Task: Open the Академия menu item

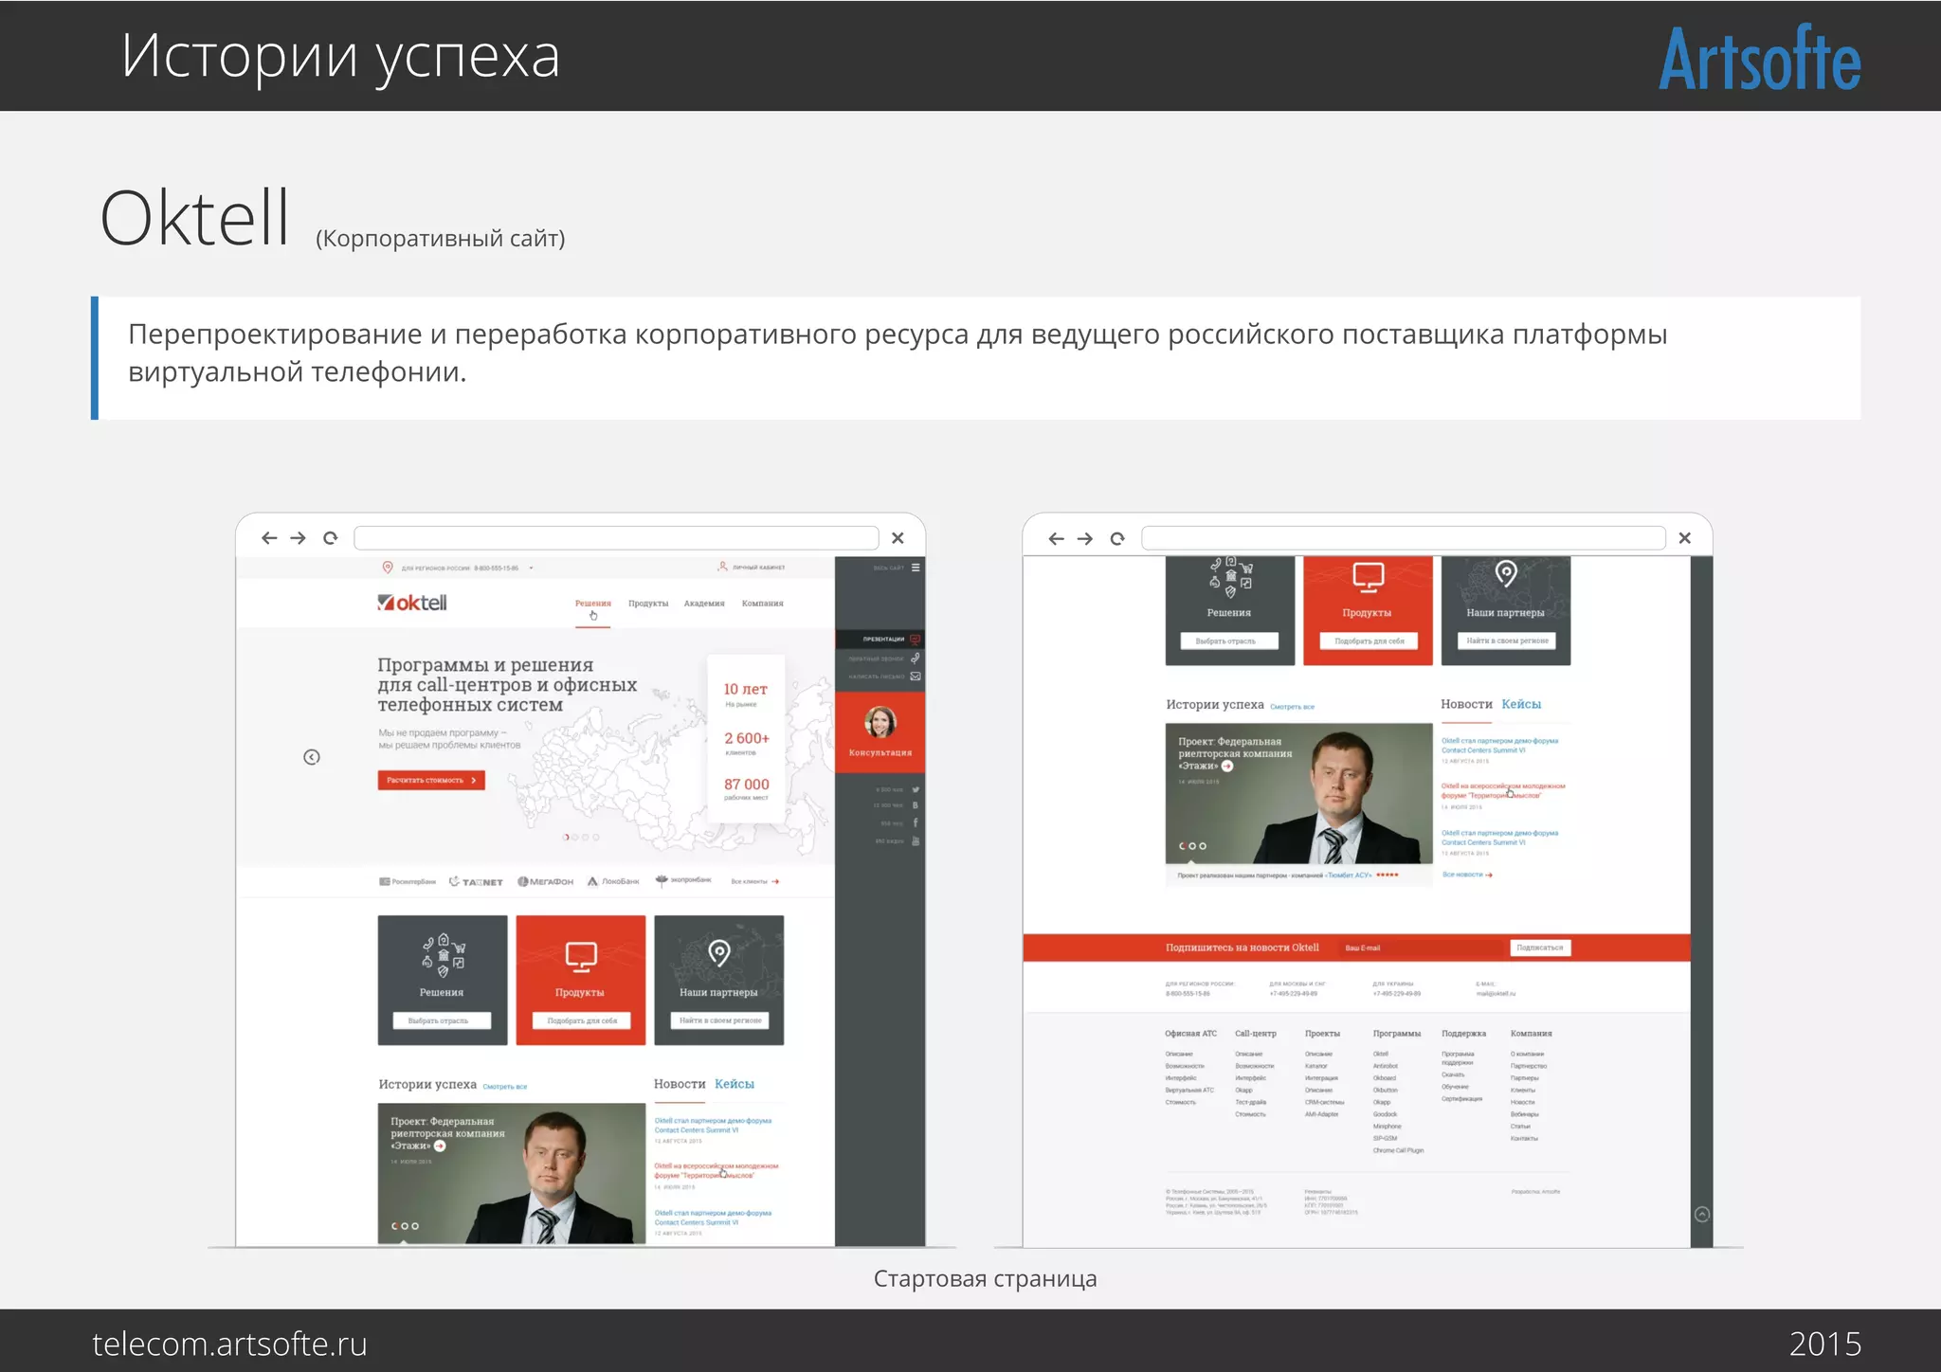Action: tap(704, 604)
